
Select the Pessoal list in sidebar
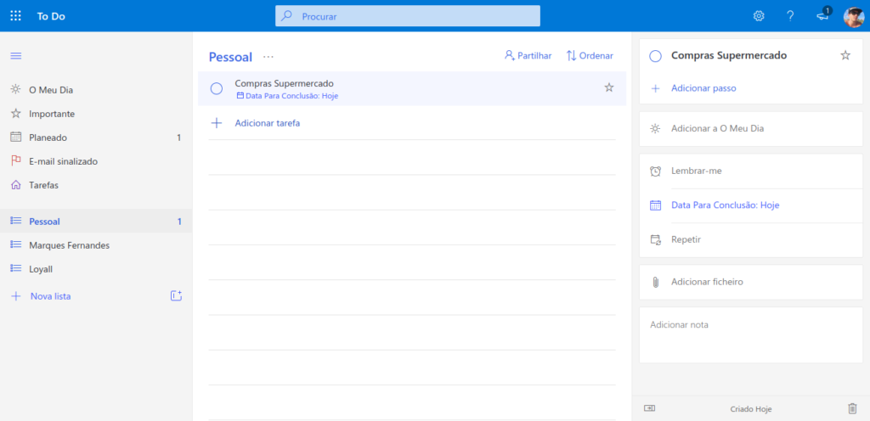point(96,221)
